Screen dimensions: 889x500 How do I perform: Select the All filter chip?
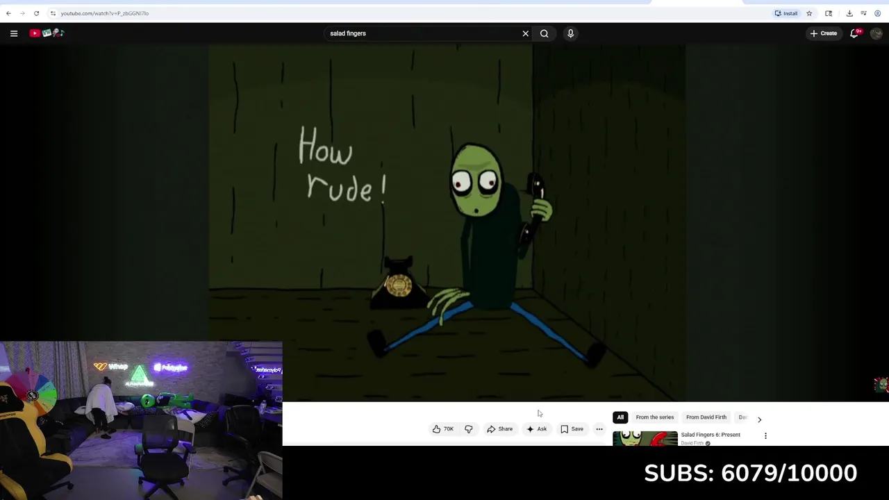[x=620, y=417]
